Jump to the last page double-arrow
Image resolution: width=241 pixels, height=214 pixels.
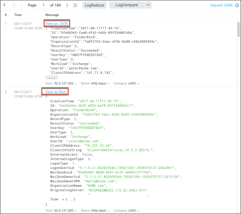(75, 5)
